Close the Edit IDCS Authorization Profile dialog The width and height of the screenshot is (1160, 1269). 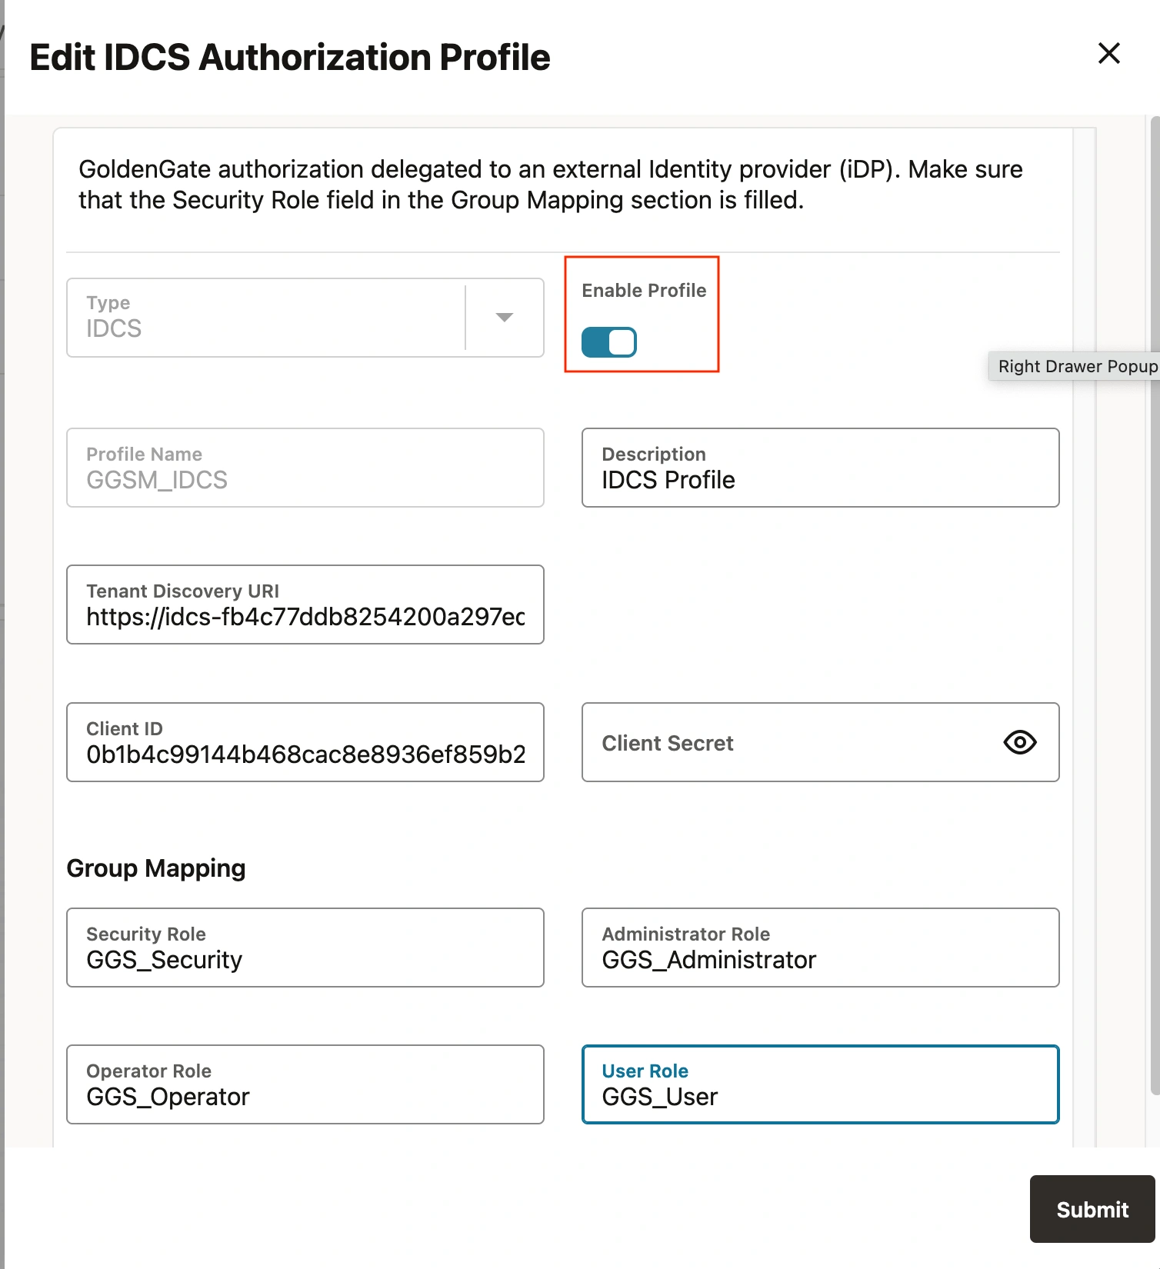(x=1108, y=53)
